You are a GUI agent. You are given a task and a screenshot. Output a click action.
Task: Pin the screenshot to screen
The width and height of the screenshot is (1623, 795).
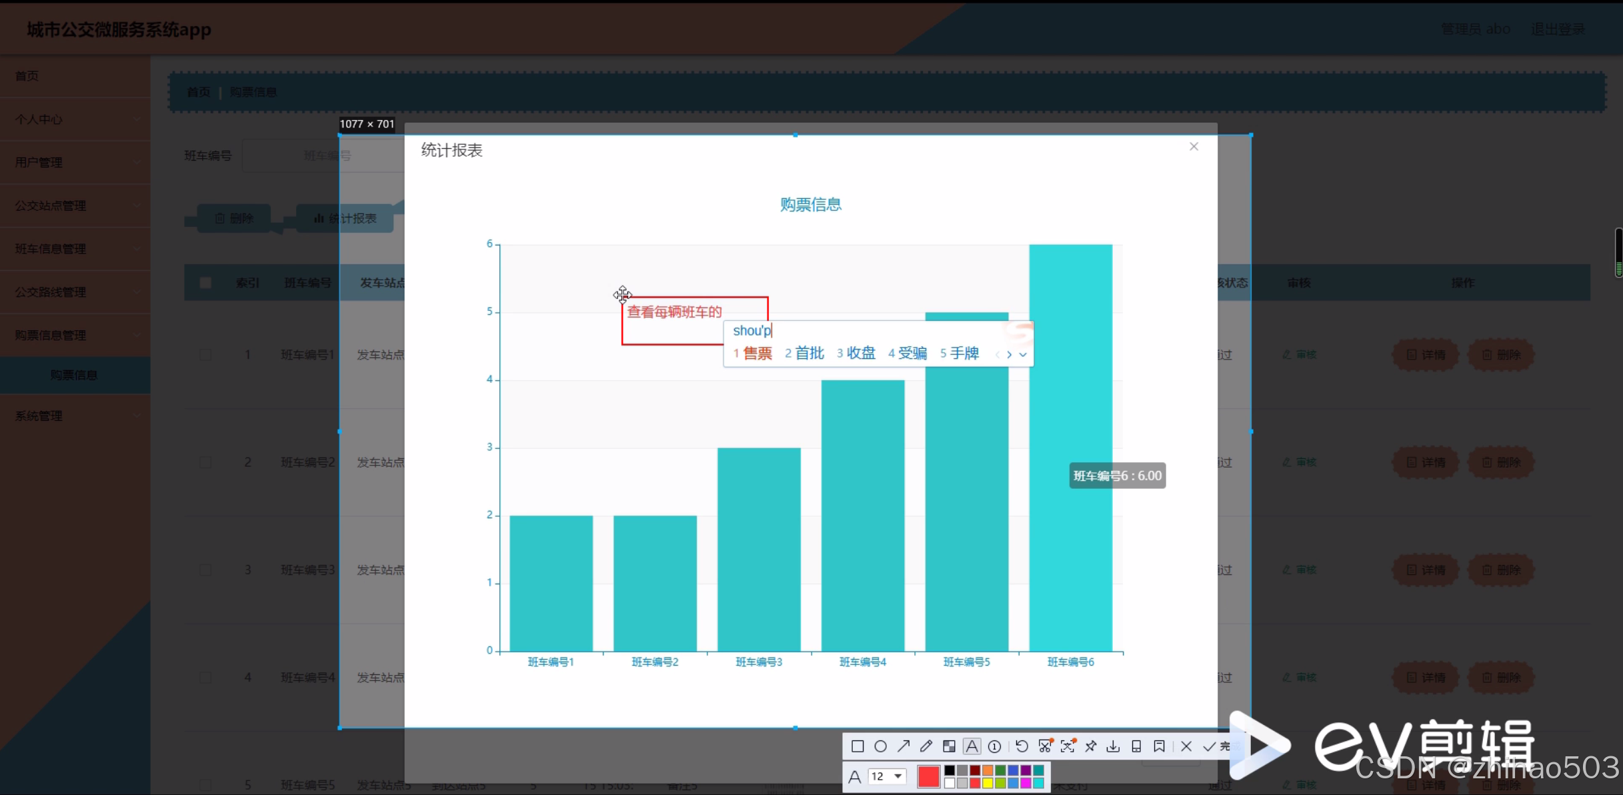[1091, 746]
